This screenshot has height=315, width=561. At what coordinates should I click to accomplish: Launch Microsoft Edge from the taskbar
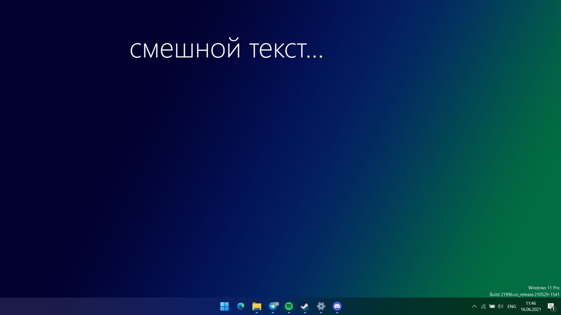[241, 306]
